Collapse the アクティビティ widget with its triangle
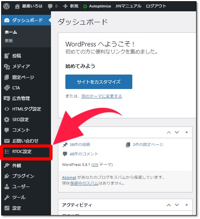Image resolution: width=200 pixels, height=219 pixels. tap(187, 205)
